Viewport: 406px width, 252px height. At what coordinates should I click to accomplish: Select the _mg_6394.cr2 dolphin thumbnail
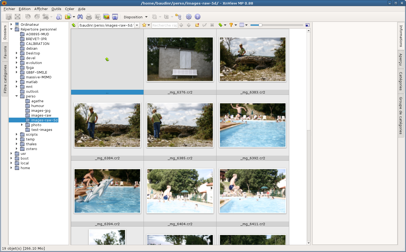107,191
